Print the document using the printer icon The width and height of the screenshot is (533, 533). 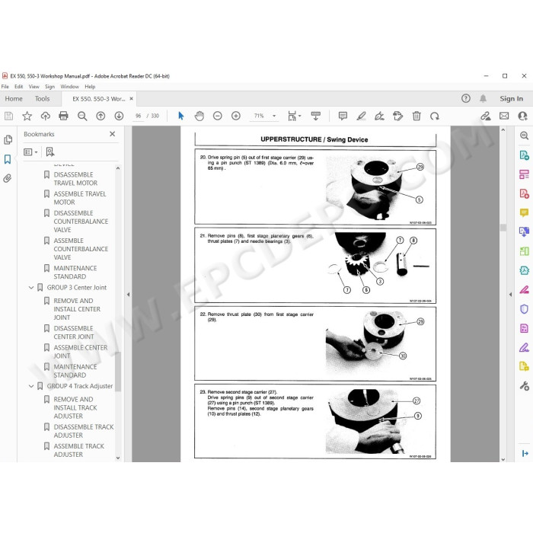pos(63,116)
